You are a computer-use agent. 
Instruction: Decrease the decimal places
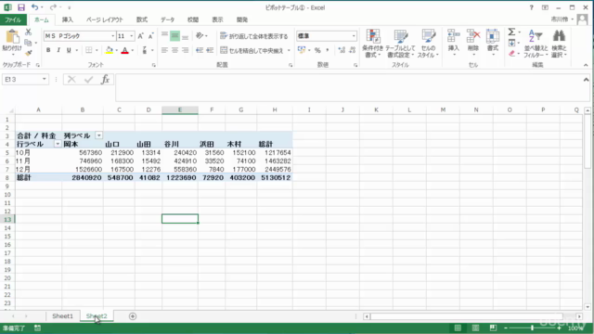point(353,50)
